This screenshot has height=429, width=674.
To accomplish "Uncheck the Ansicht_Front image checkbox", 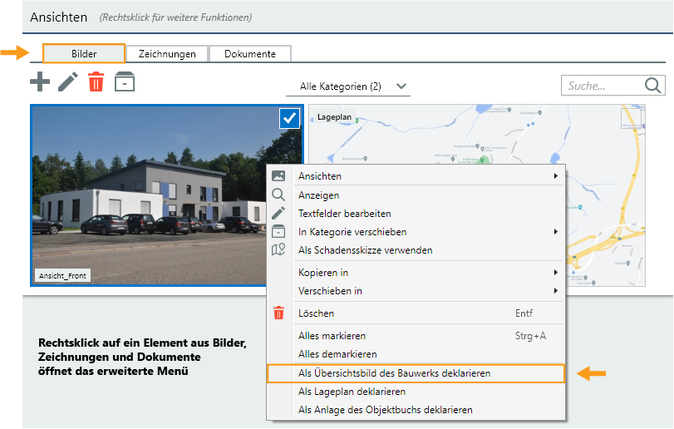I will (x=289, y=118).
